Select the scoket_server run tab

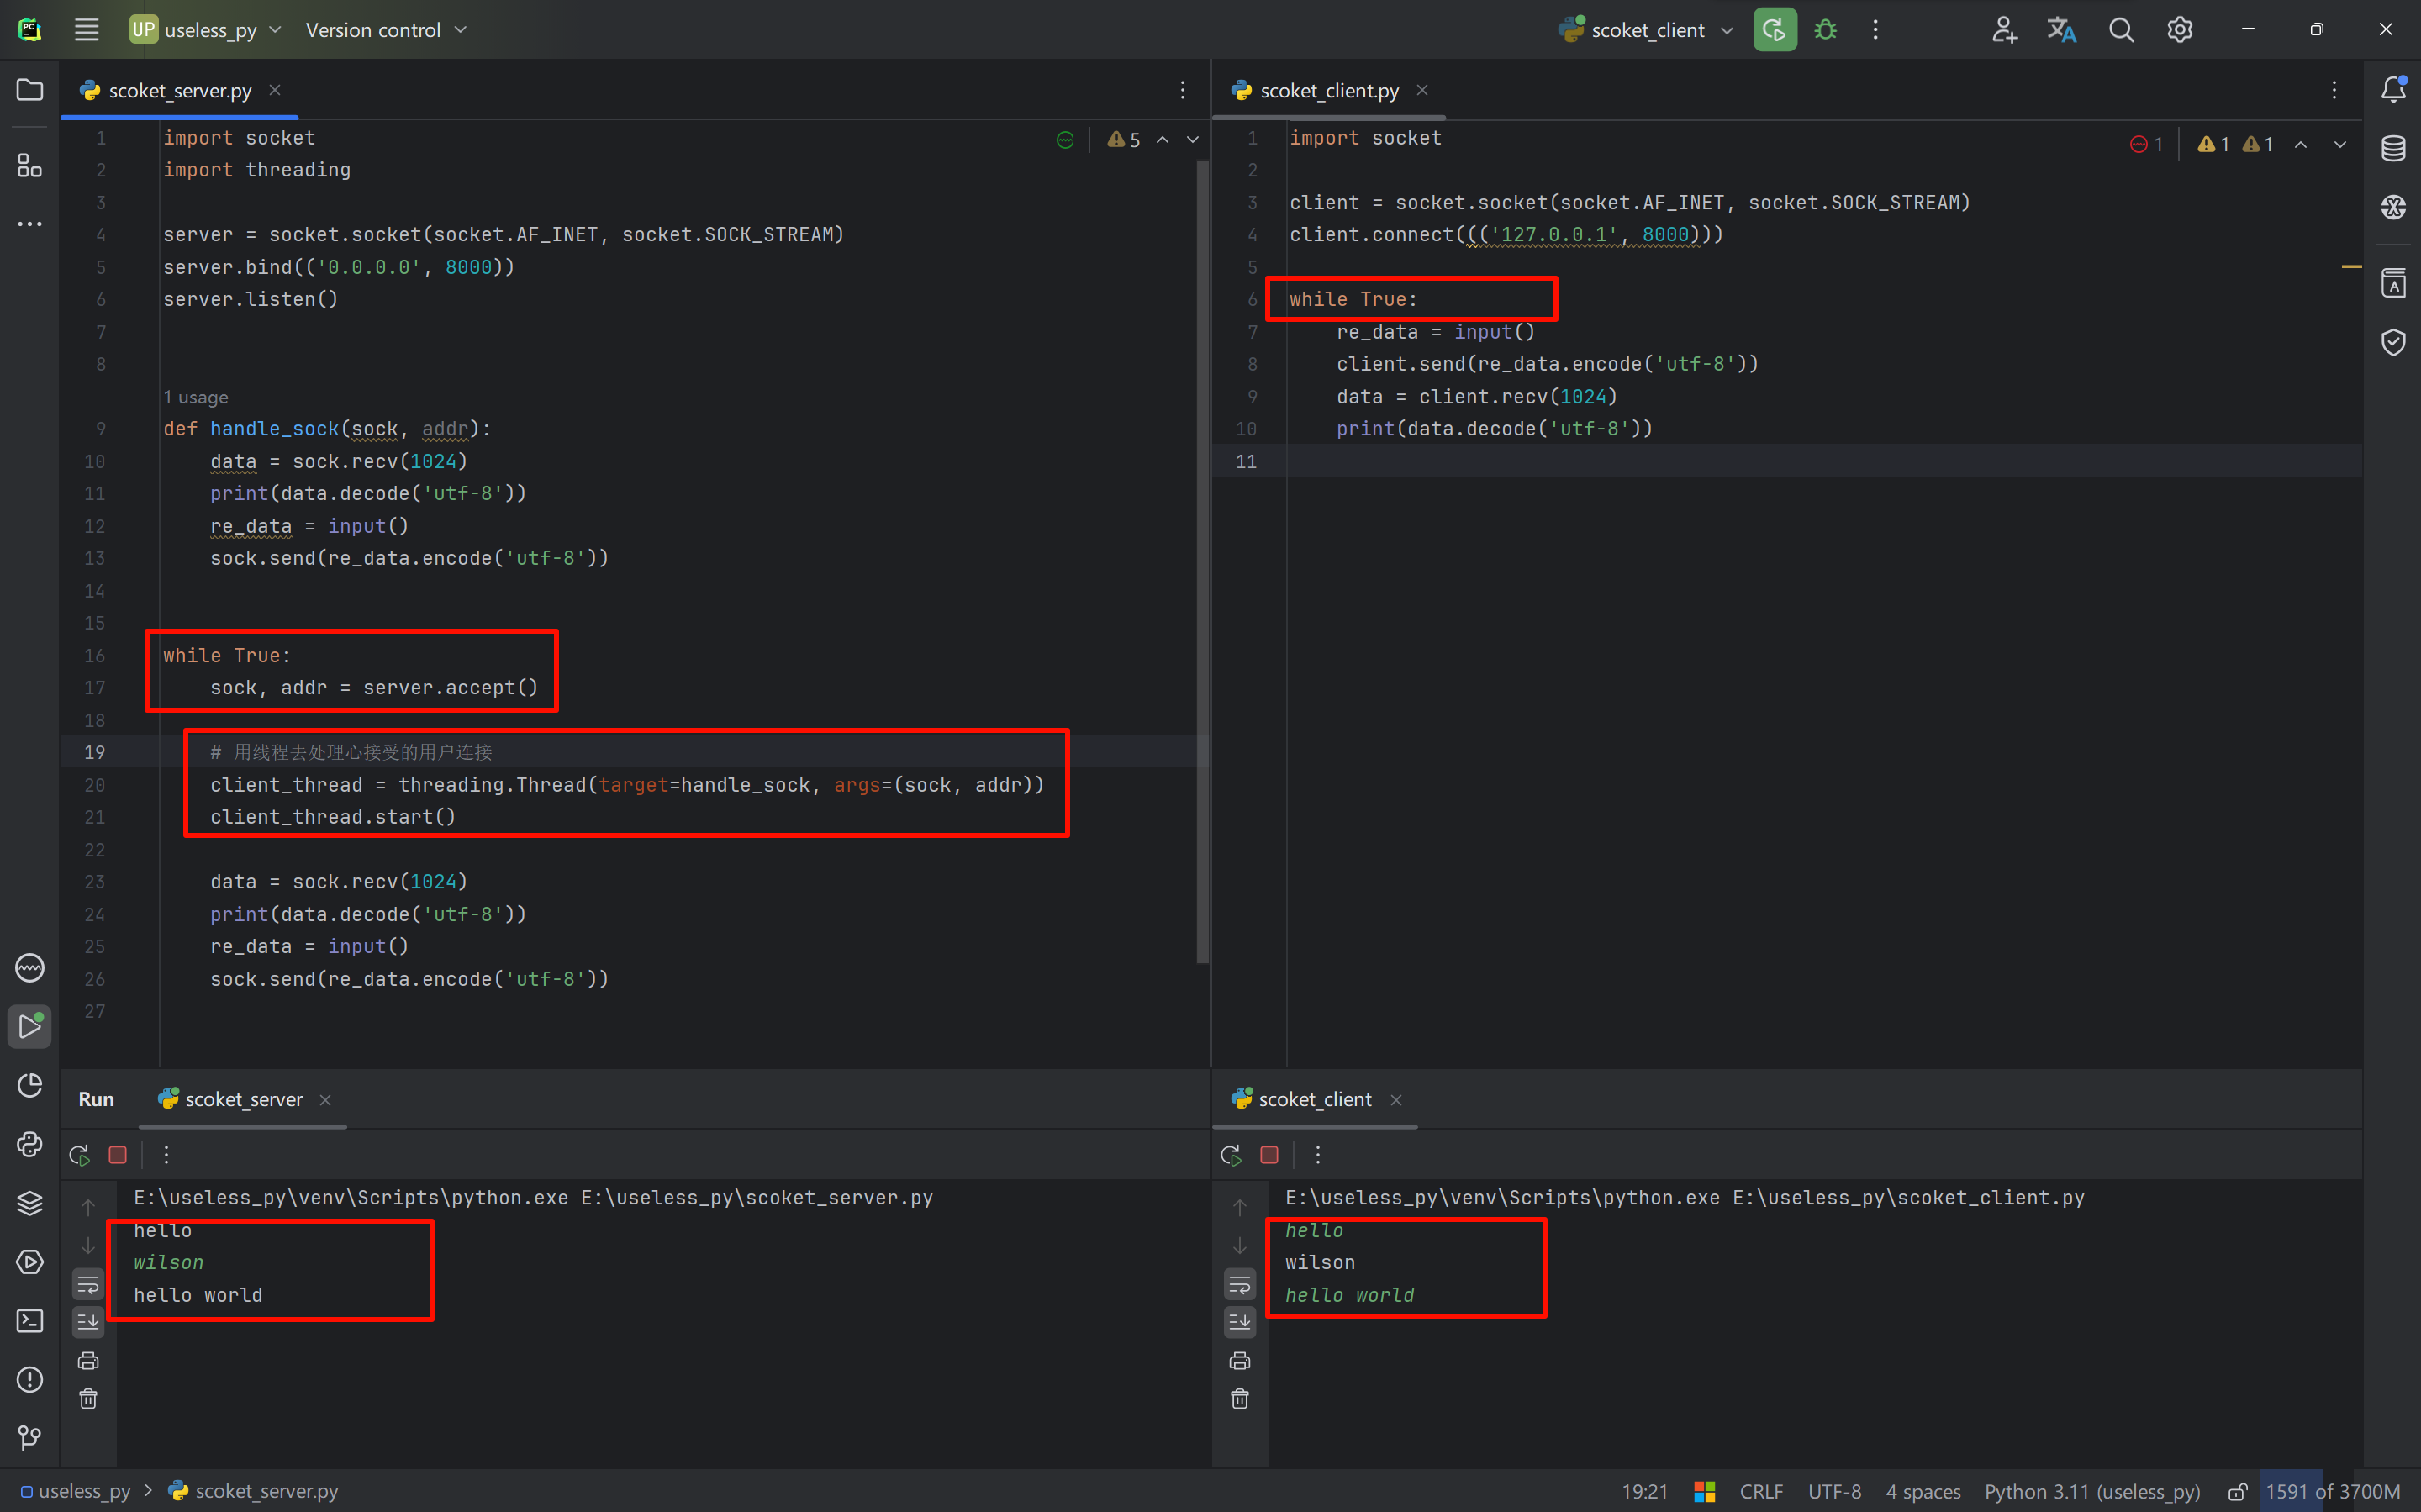[243, 1099]
